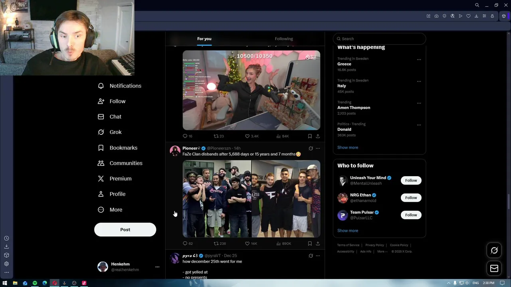
Task: Open History clock in browser sidebar
Action: (6, 238)
